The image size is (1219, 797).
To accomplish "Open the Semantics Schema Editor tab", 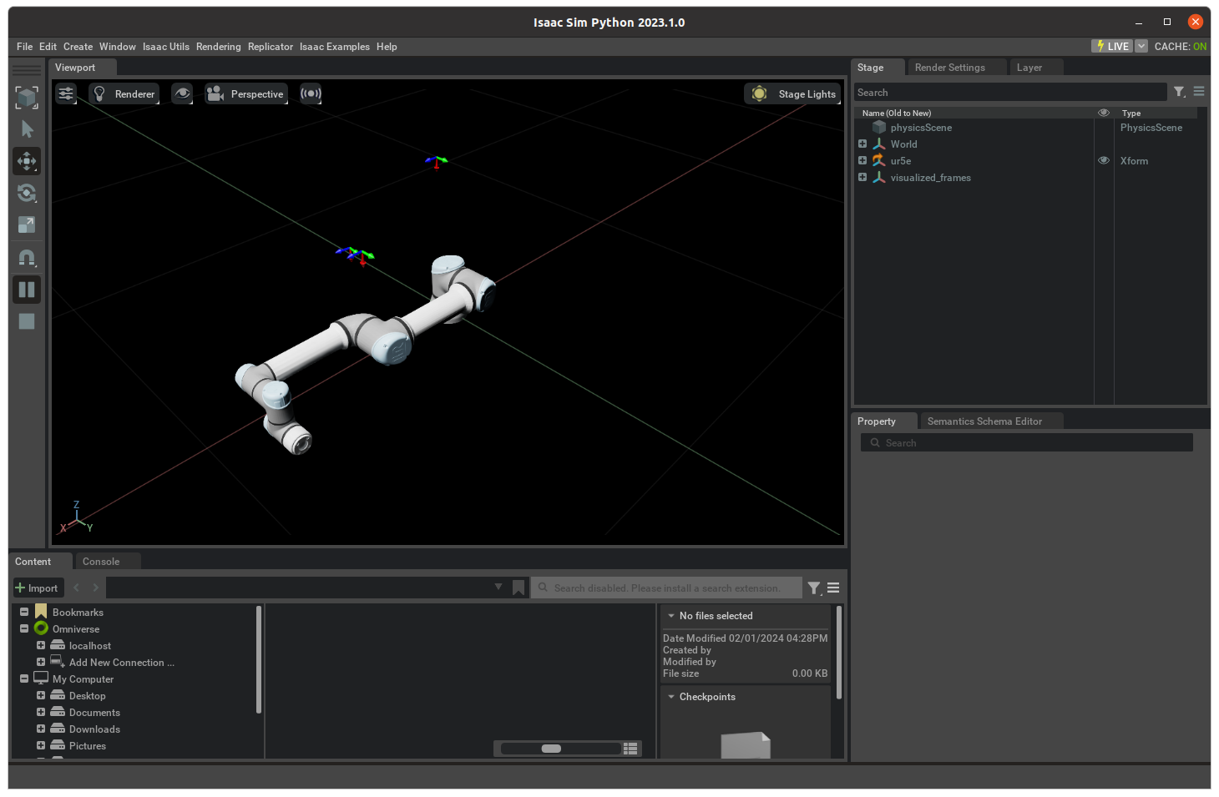I will (x=985, y=421).
